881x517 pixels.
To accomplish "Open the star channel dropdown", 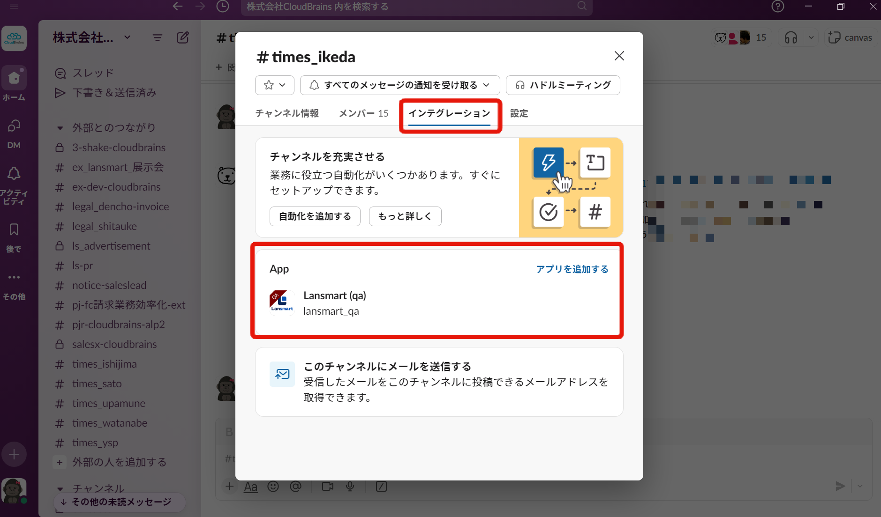I will [x=275, y=85].
